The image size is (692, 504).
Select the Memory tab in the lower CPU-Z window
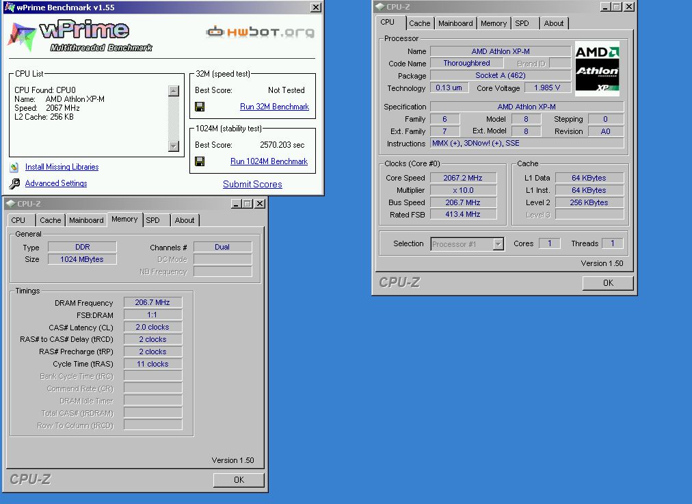124,220
